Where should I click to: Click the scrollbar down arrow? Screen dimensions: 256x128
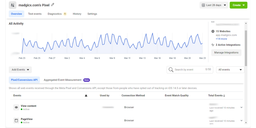(246, 122)
